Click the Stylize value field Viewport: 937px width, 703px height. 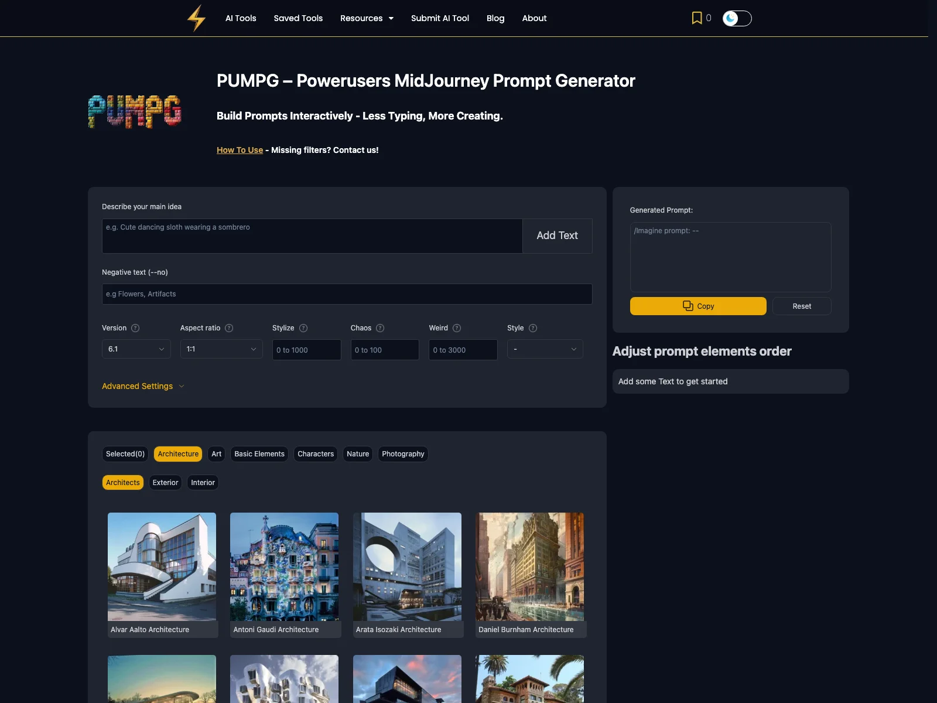pyautogui.click(x=307, y=350)
